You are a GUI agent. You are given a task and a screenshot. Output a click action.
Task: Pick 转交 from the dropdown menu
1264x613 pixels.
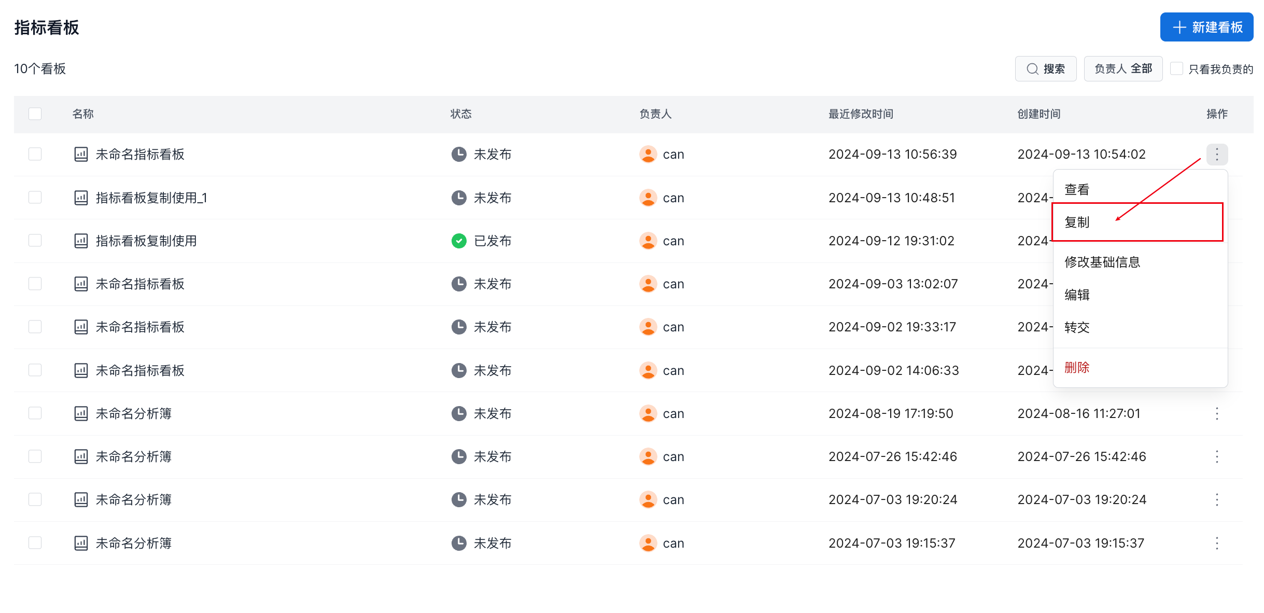point(1077,327)
